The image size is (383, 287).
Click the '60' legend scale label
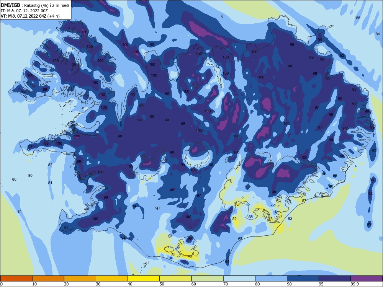(x=194, y=284)
